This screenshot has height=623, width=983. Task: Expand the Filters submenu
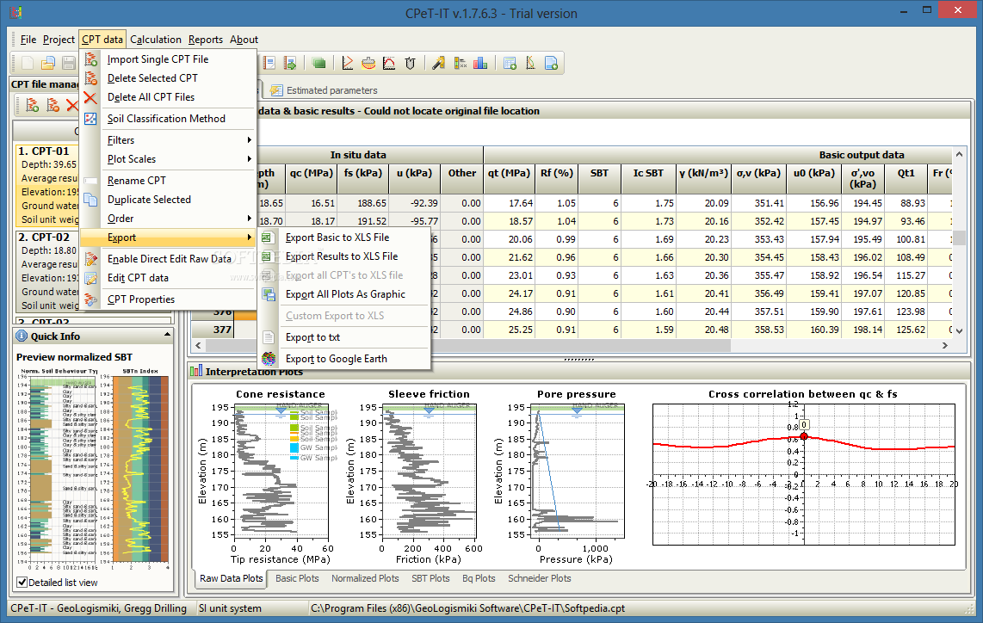pos(168,140)
